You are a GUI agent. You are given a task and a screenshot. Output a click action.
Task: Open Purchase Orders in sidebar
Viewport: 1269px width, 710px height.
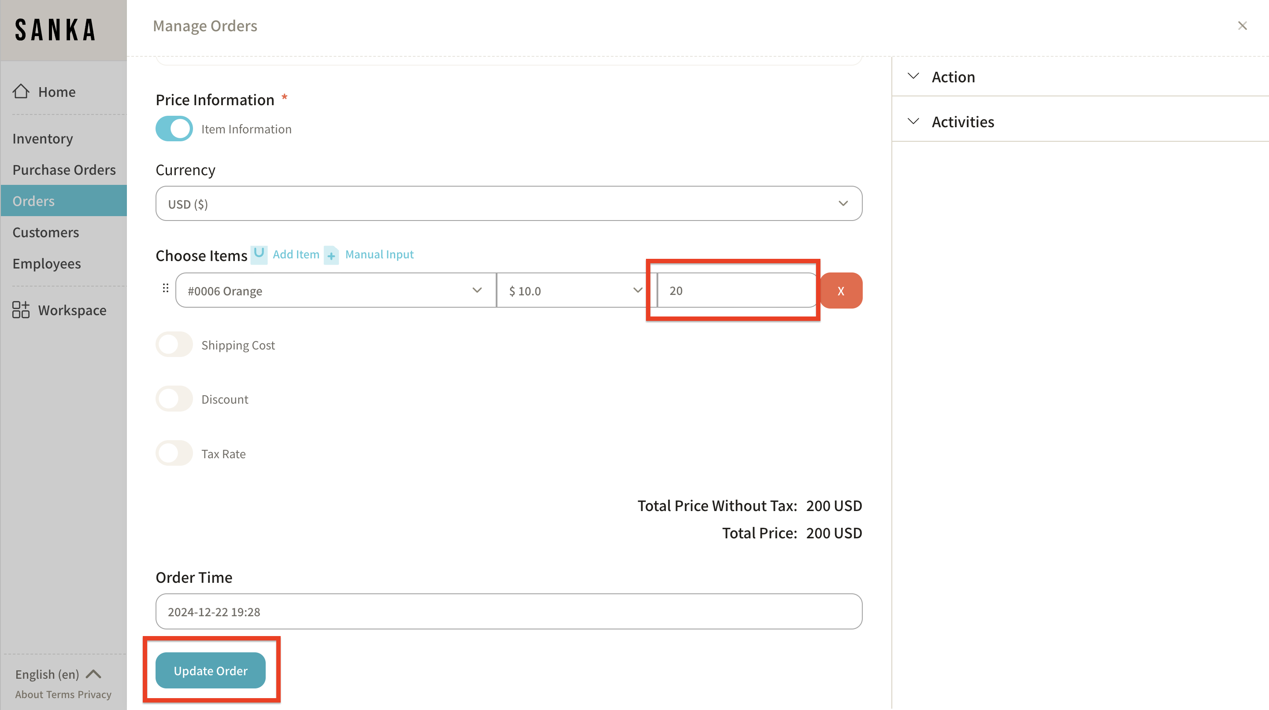[x=64, y=170]
